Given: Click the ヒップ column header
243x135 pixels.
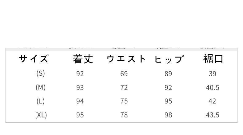Looking at the screenshot, I should click(169, 59).
